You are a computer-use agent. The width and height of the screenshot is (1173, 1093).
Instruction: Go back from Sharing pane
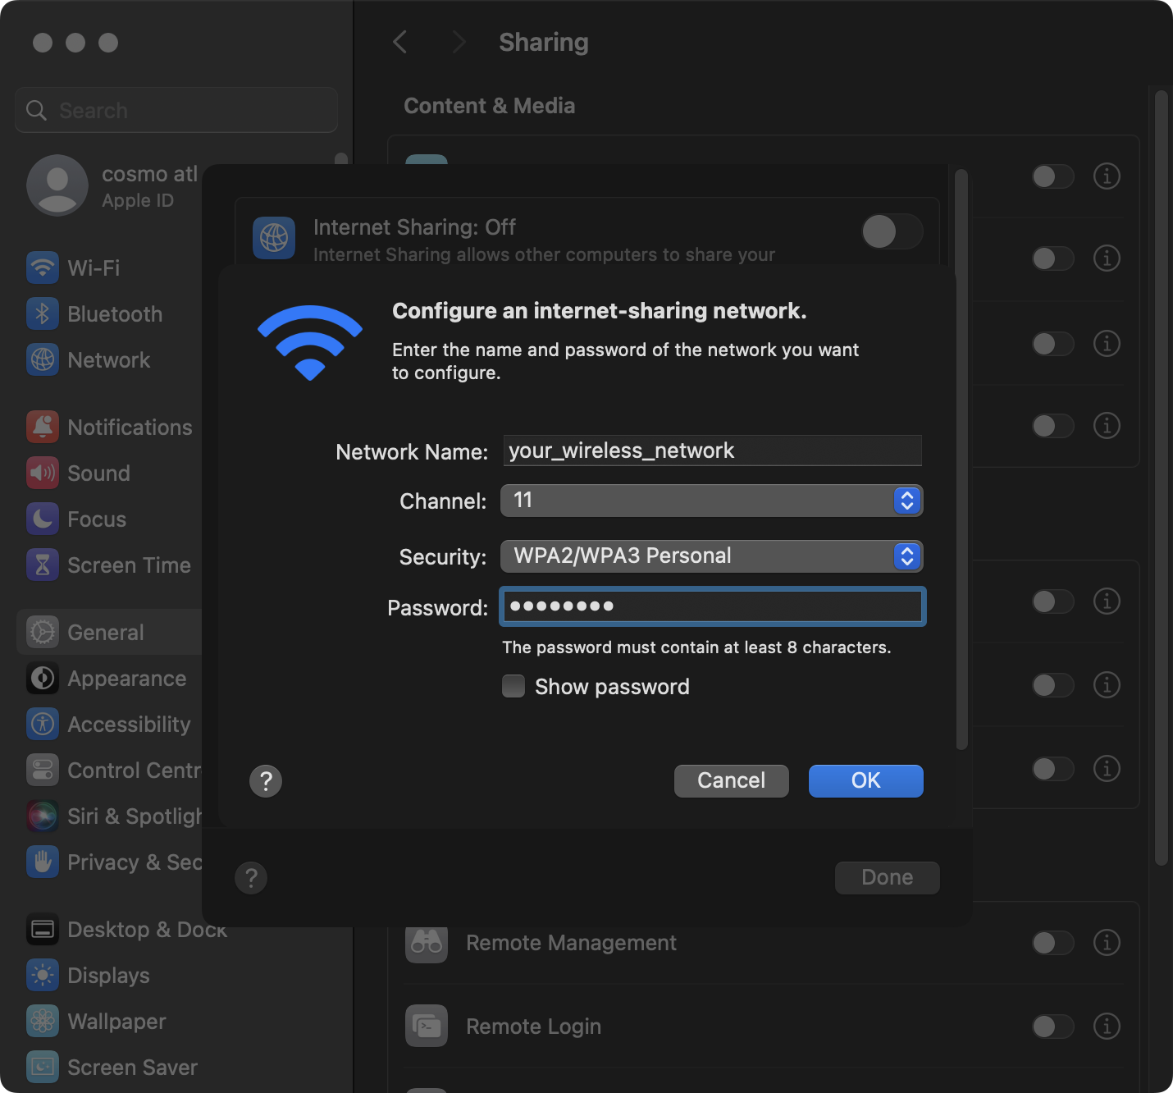click(x=400, y=42)
